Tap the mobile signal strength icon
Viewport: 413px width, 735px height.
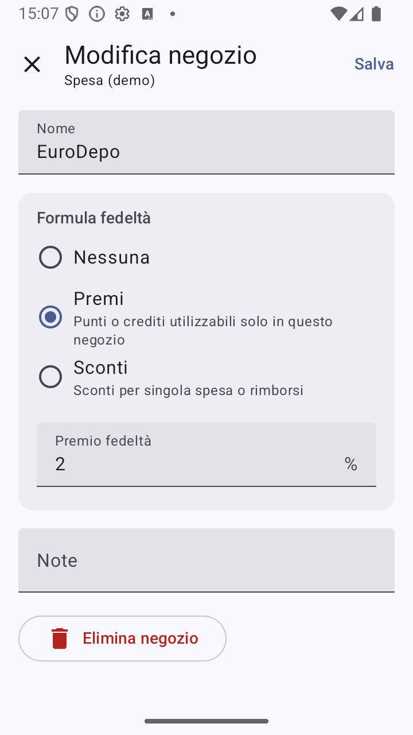point(357,14)
